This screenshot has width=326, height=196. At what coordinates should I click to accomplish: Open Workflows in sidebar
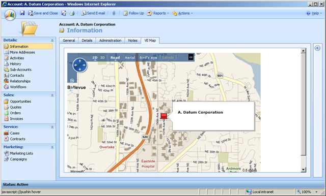[15, 87]
